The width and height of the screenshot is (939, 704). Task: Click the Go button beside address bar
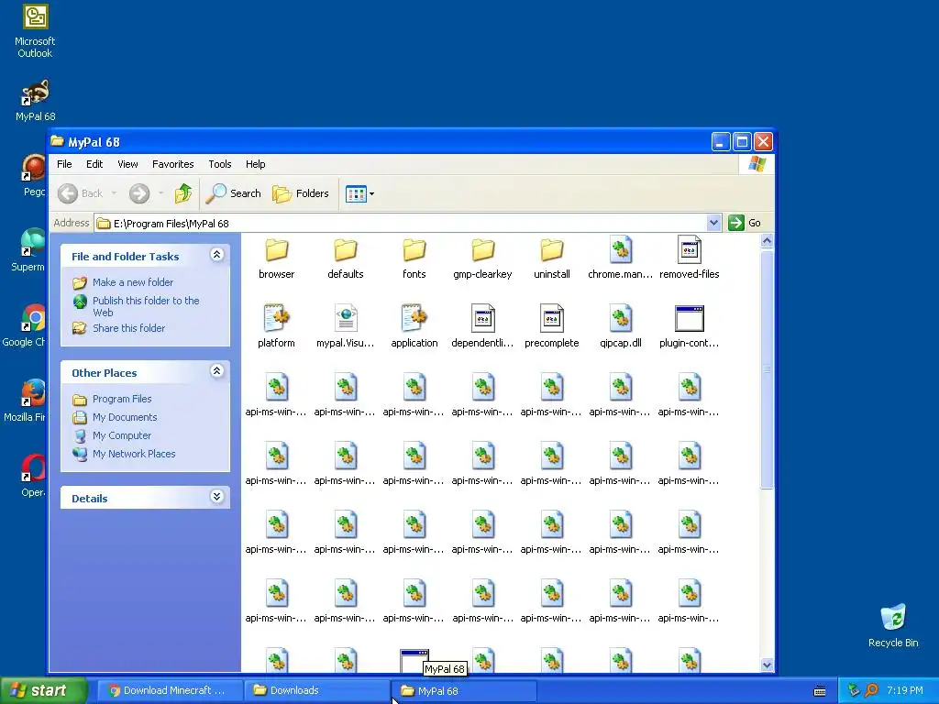745,223
